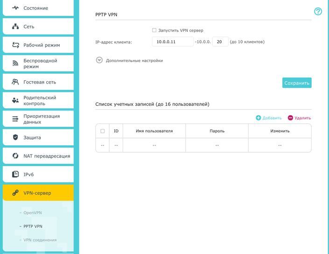Open the OpenVPN submenu item
This screenshot has width=329, height=254.
click(x=33, y=213)
